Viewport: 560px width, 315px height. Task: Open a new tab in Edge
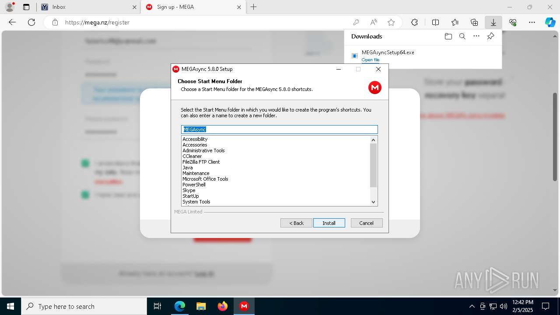[x=253, y=7]
